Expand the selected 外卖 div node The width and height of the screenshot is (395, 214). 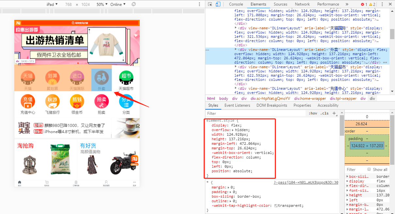point(236,50)
